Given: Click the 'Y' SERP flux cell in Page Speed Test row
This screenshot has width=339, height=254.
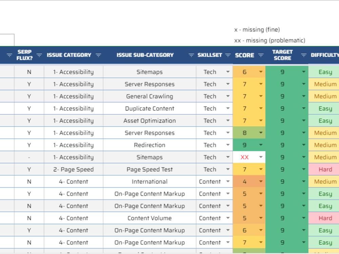Looking at the screenshot, I should click(x=29, y=170).
